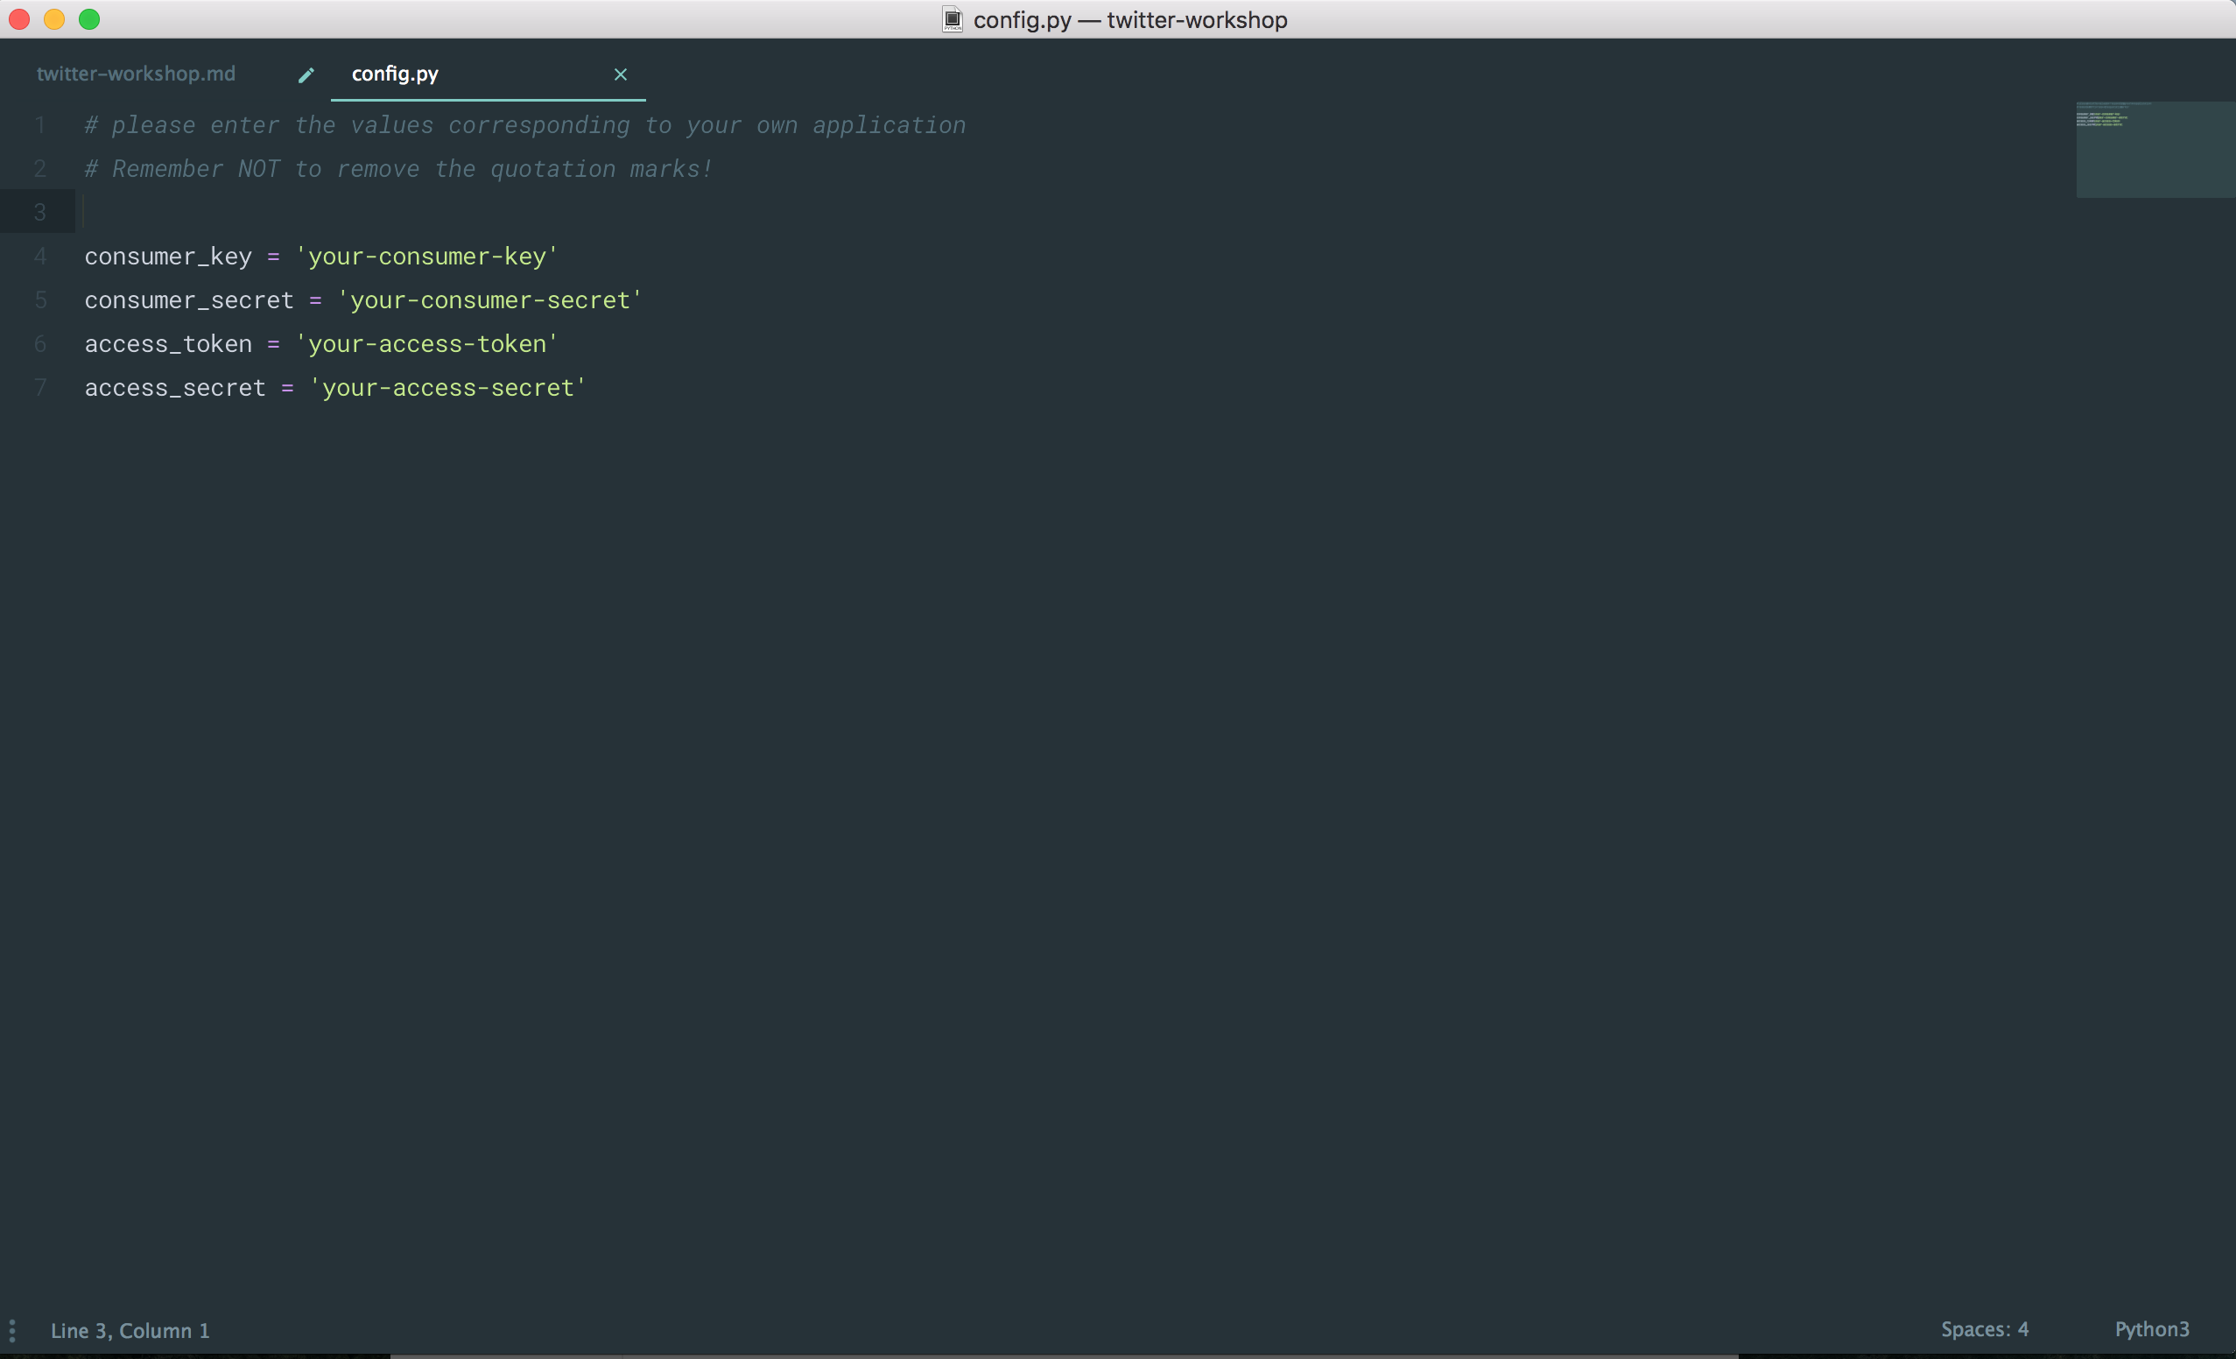Click the 'Remember NOT to remove' comment
Viewport: 2236px width, 1359px height.
tap(399, 169)
